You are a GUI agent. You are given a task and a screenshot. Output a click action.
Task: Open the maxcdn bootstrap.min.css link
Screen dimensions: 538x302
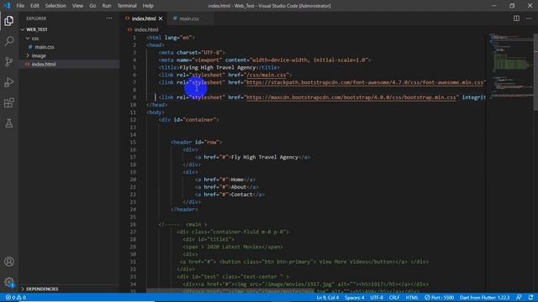click(x=351, y=97)
